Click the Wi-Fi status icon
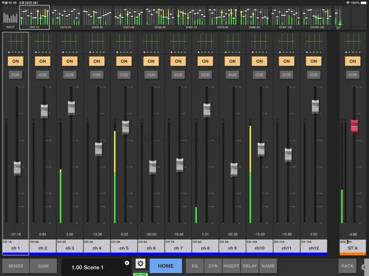 click(x=348, y=3)
